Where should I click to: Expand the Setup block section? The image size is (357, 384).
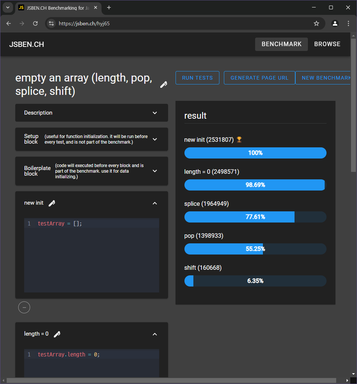[155, 139]
